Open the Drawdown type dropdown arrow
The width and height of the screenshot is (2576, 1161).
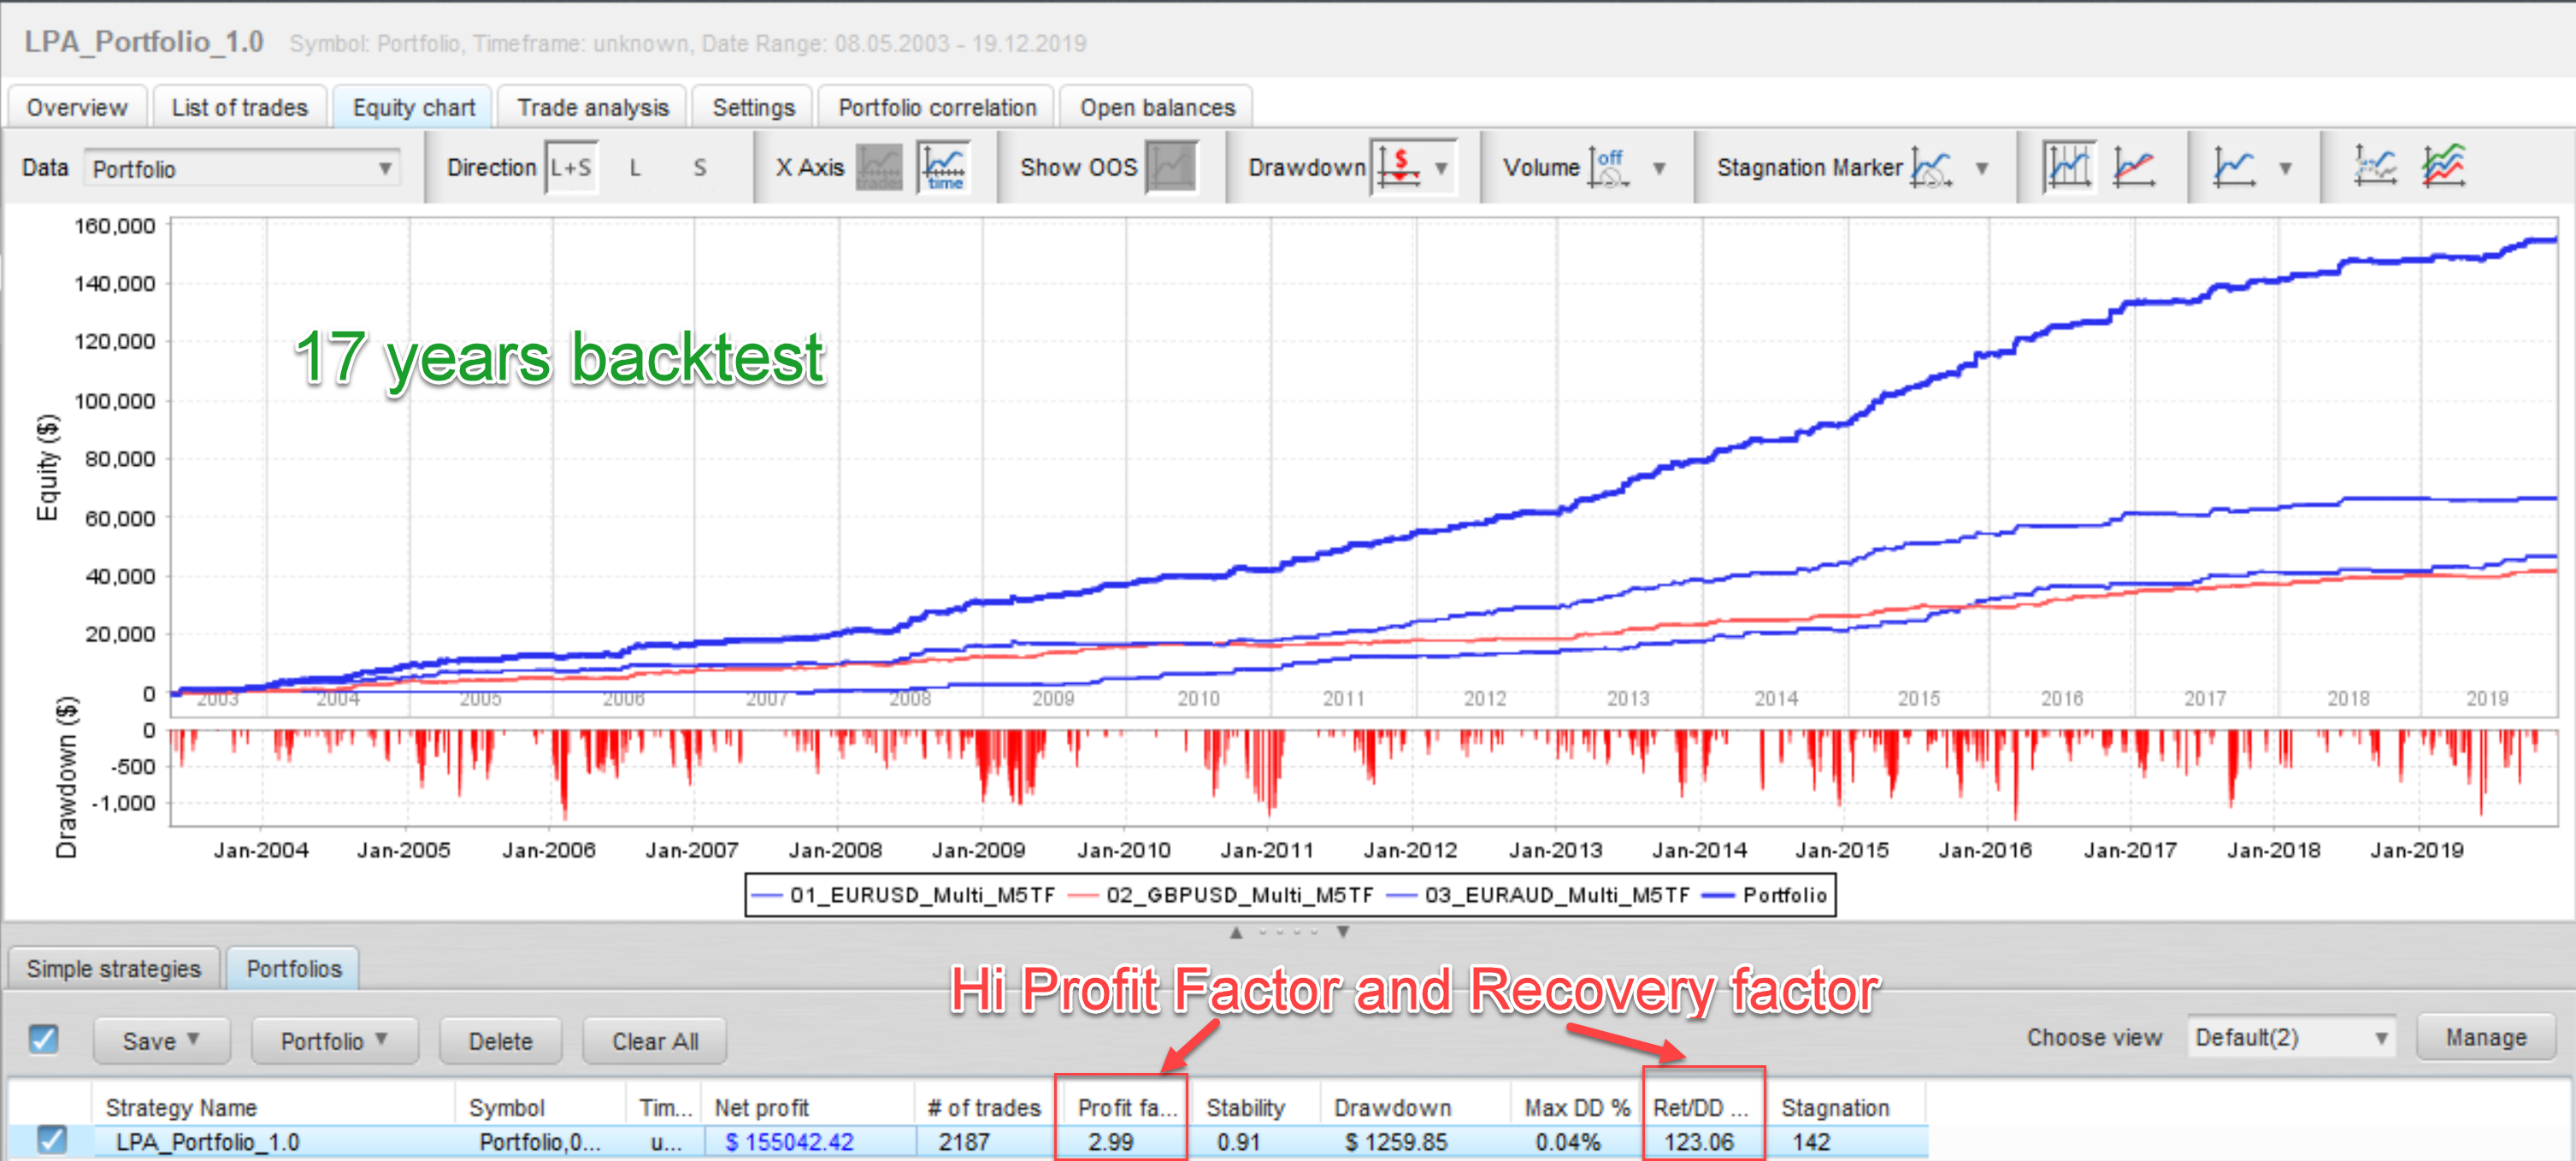point(1441,168)
